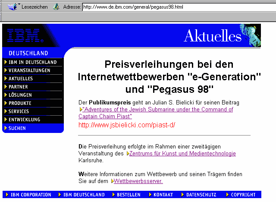Screen dimensions: 276x202
Task: Open Zentrums für Kunst und Medientechnologie link
Action: (x=182, y=153)
